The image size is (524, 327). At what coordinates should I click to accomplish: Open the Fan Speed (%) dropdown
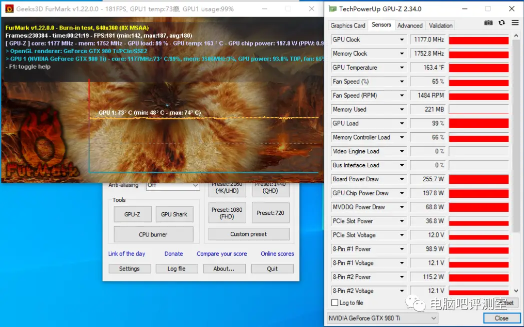[x=402, y=82]
